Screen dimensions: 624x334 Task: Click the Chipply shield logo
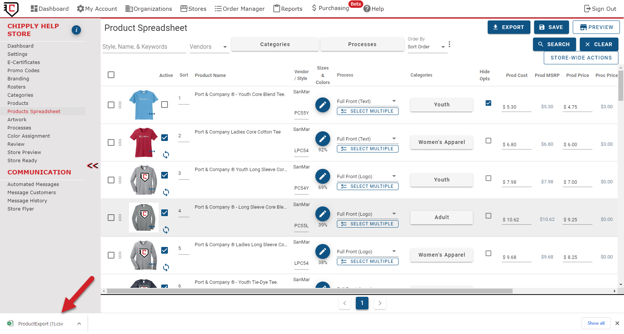click(11, 9)
